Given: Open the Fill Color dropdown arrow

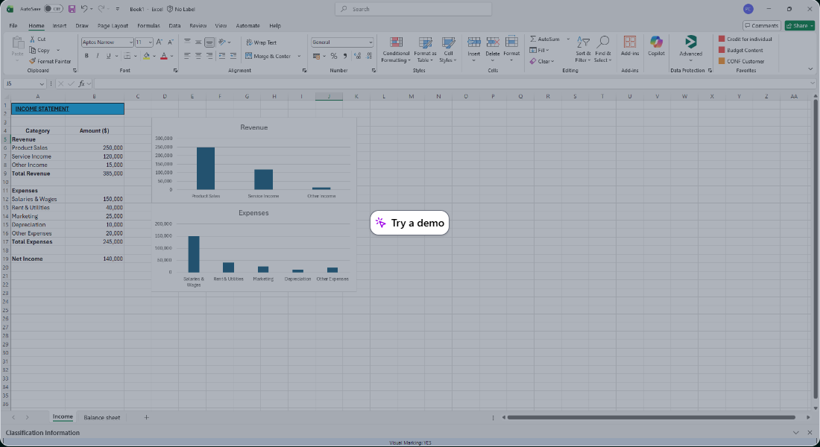Looking at the screenshot, I should [x=154, y=56].
